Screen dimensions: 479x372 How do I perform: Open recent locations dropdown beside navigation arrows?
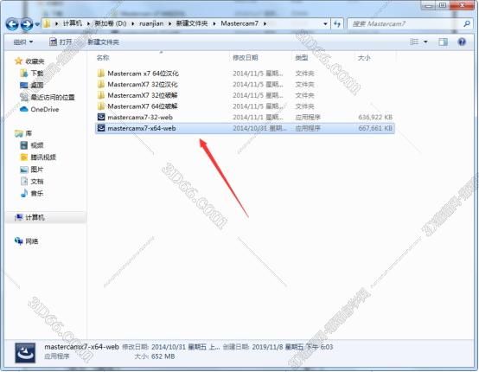click(37, 24)
